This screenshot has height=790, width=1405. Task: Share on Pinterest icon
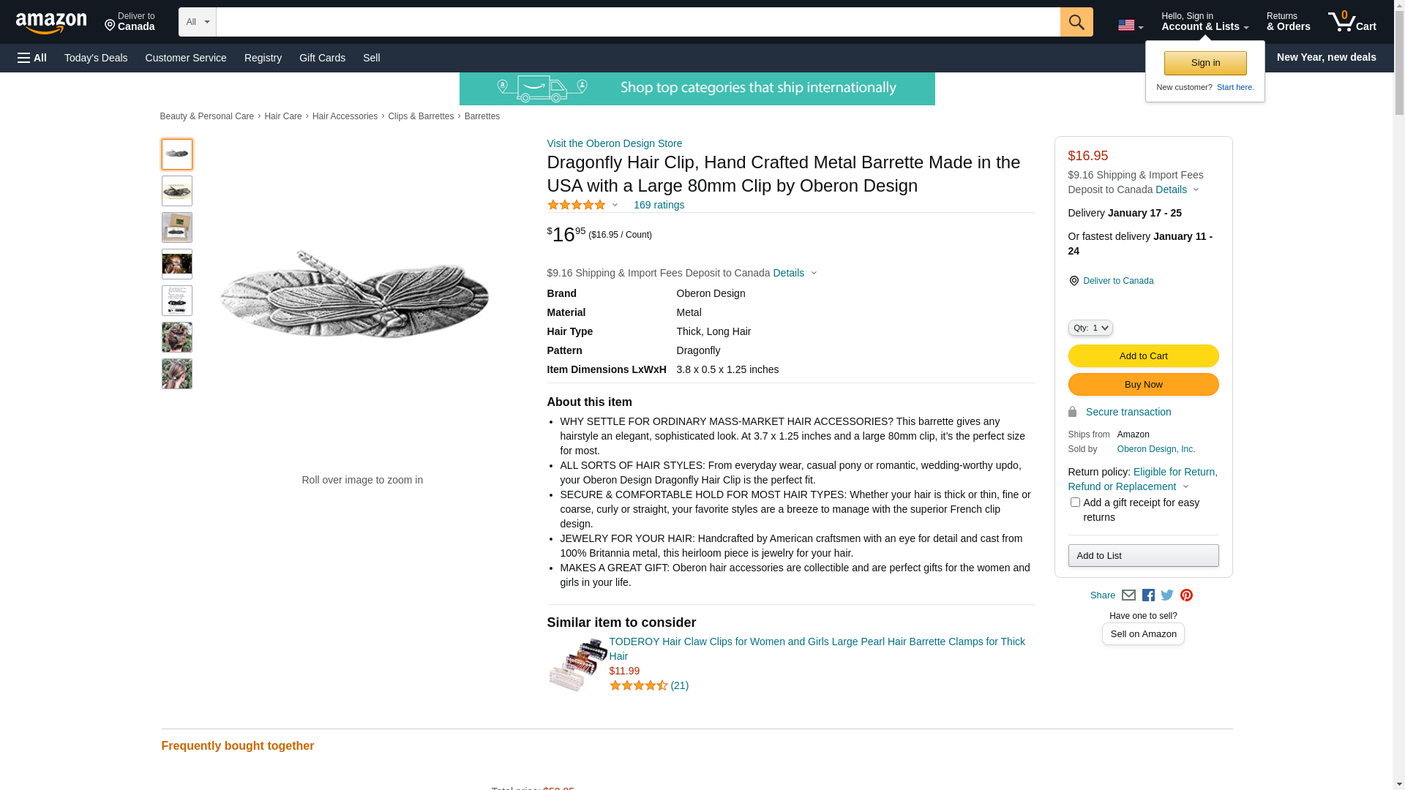pyautogui.click(x=1186, y=595)
